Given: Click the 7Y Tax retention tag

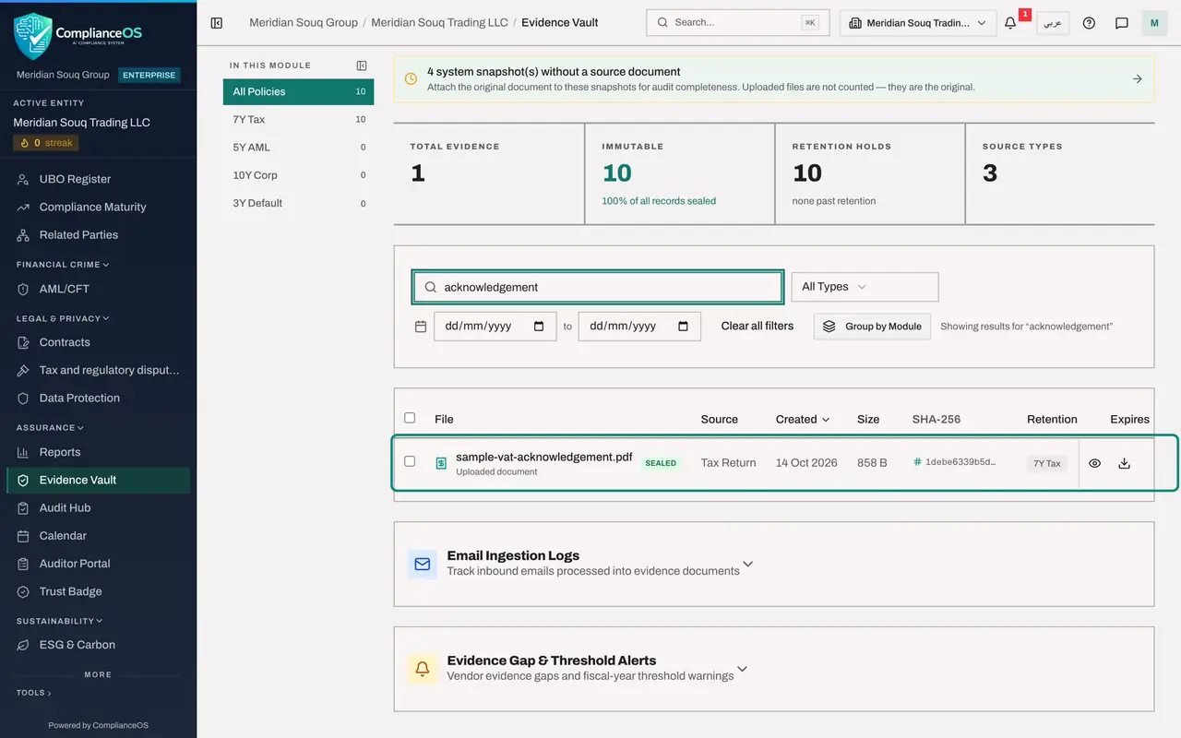Looking at the screenshot, I should 1046,463.
